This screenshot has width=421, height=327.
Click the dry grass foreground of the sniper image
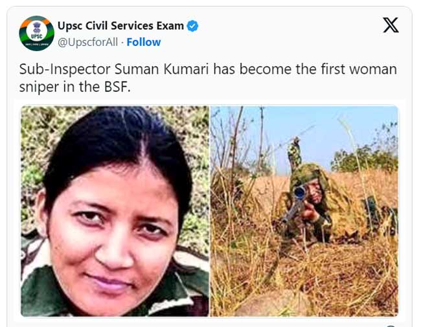[x=303, y=279]
